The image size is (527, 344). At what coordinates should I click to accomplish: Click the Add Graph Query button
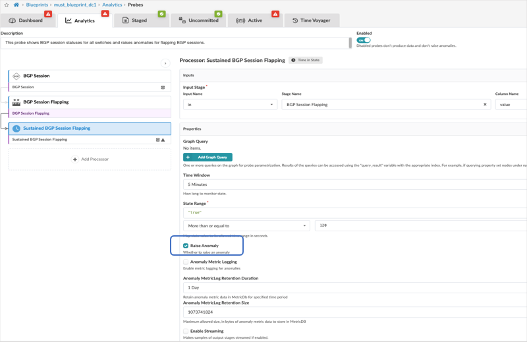pyautogui.click(x=208, y=158)
